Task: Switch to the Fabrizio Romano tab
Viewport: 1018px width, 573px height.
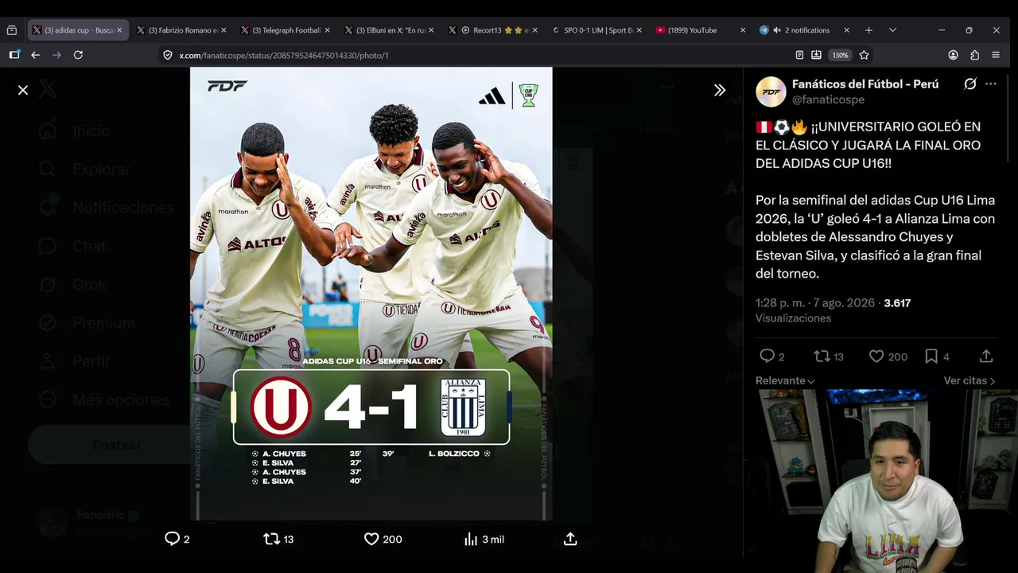Action: click(181, 30)
